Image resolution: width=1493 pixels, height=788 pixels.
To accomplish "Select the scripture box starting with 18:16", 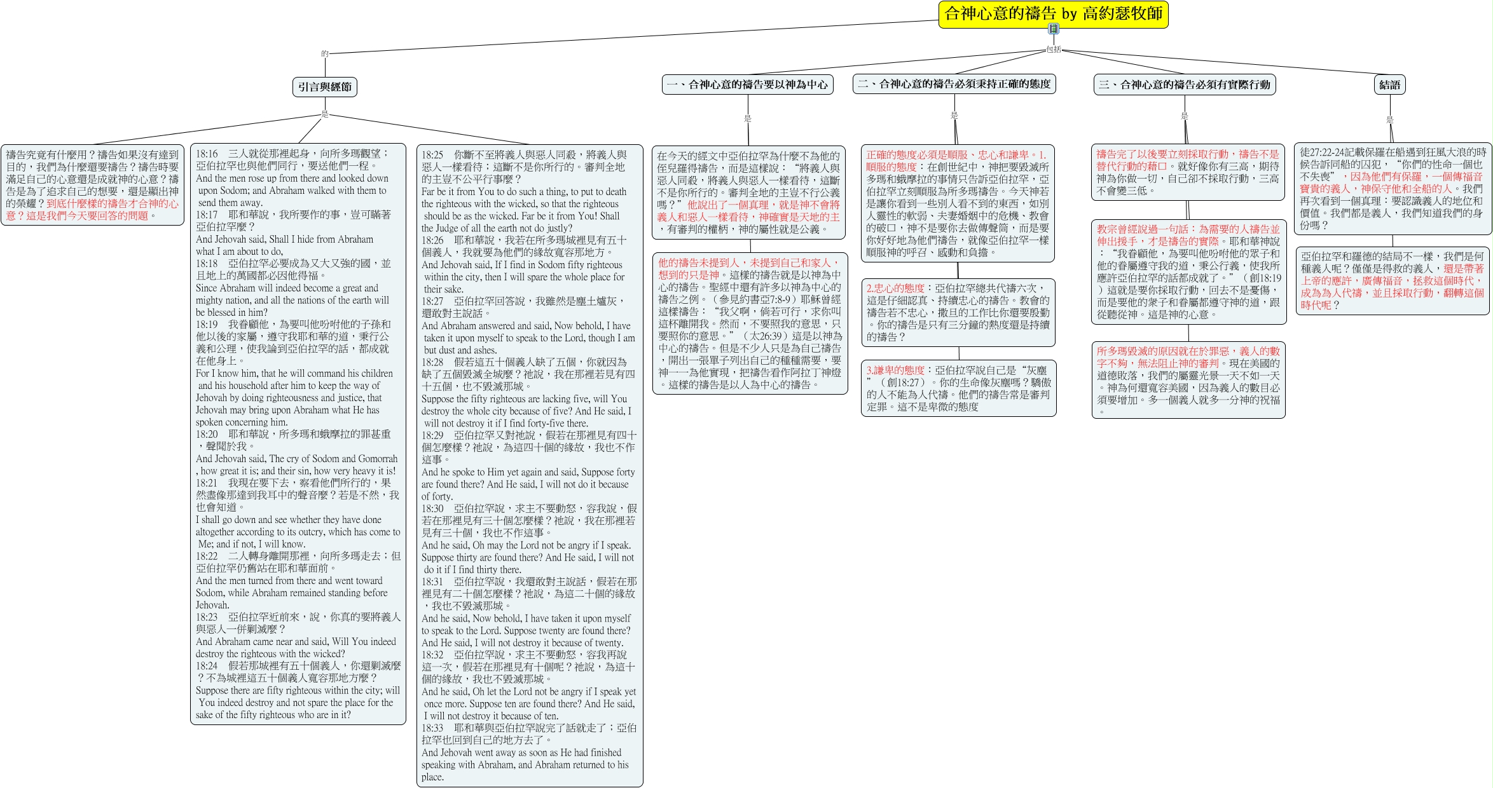I will coord(298,433).
